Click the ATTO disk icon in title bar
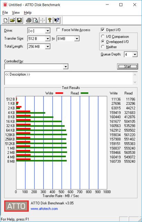Screen dimensions: 142x222 6,5
